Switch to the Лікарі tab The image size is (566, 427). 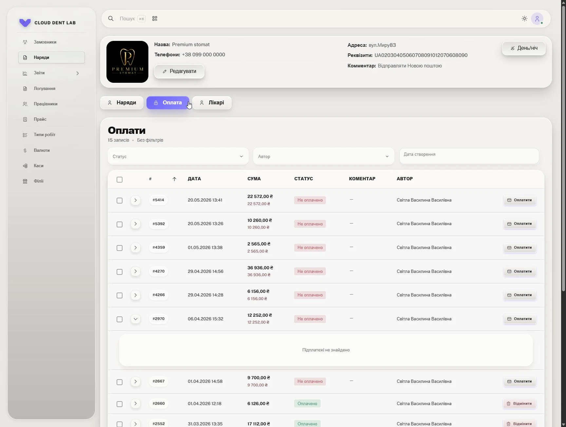pos(212,103)
